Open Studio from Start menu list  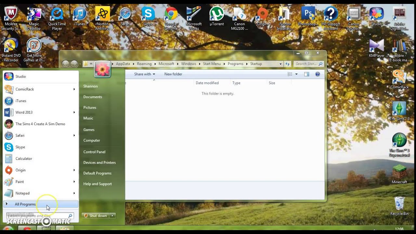click(x=41, y=76)
